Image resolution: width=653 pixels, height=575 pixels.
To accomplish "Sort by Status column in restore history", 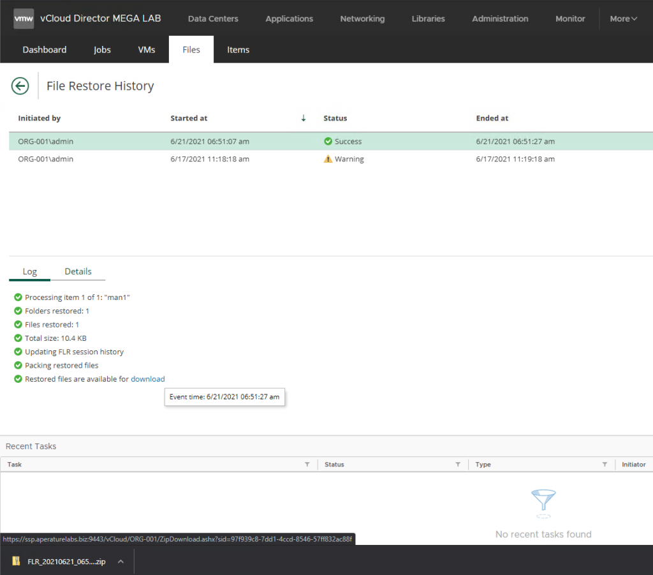I will pyautogui.click(x=335, y=118).
